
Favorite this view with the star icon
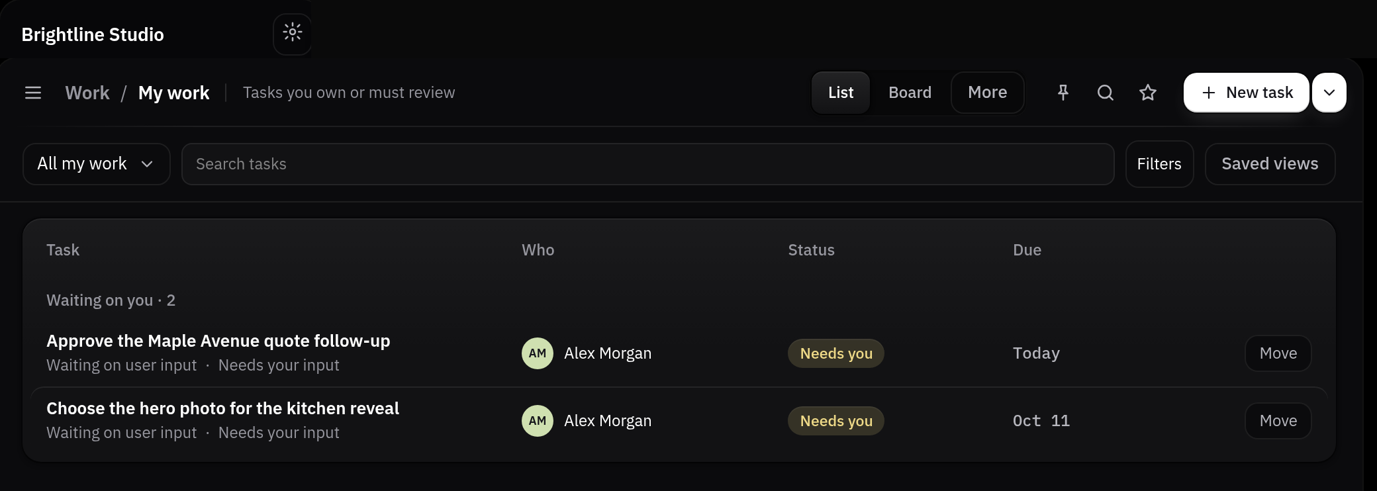tap(1148, 93)
